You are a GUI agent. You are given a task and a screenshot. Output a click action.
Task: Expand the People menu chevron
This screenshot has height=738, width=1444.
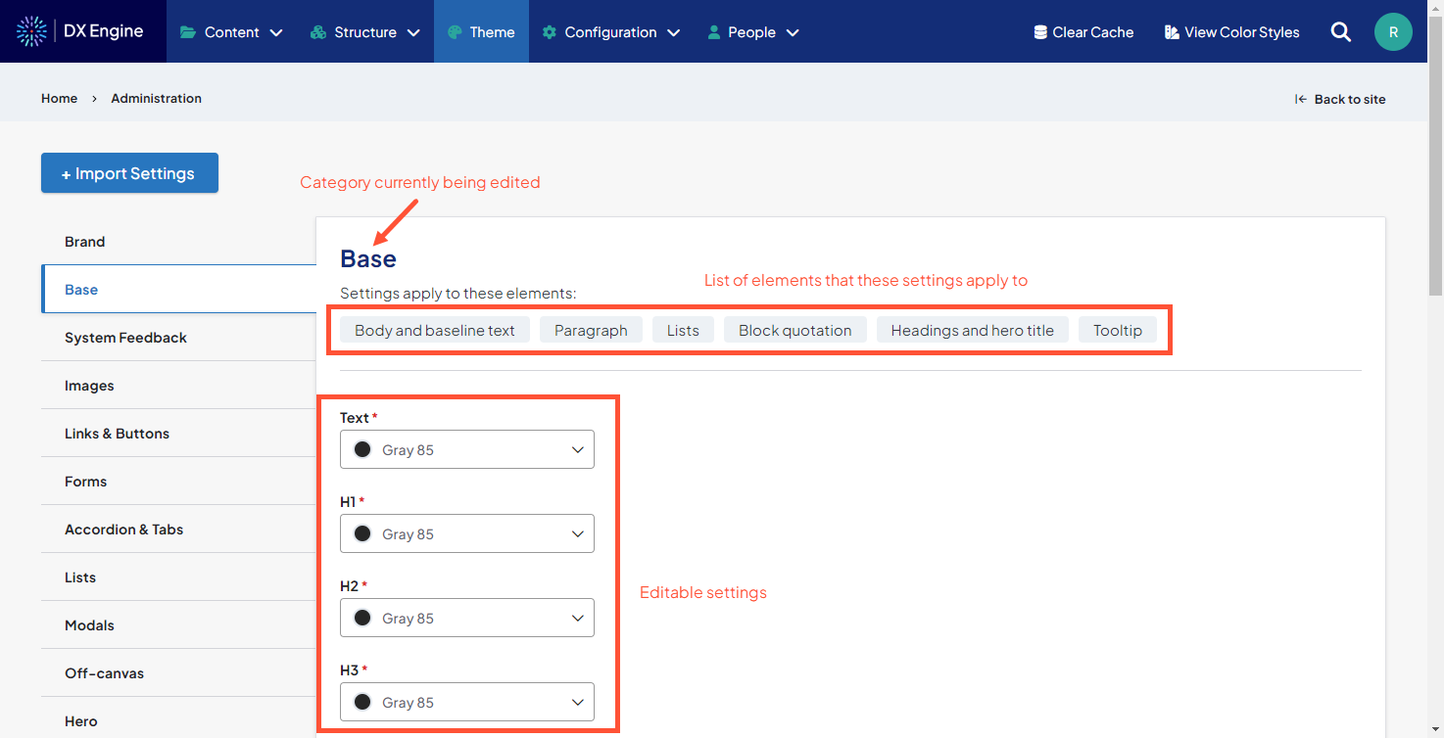click(x=793, y=32)
